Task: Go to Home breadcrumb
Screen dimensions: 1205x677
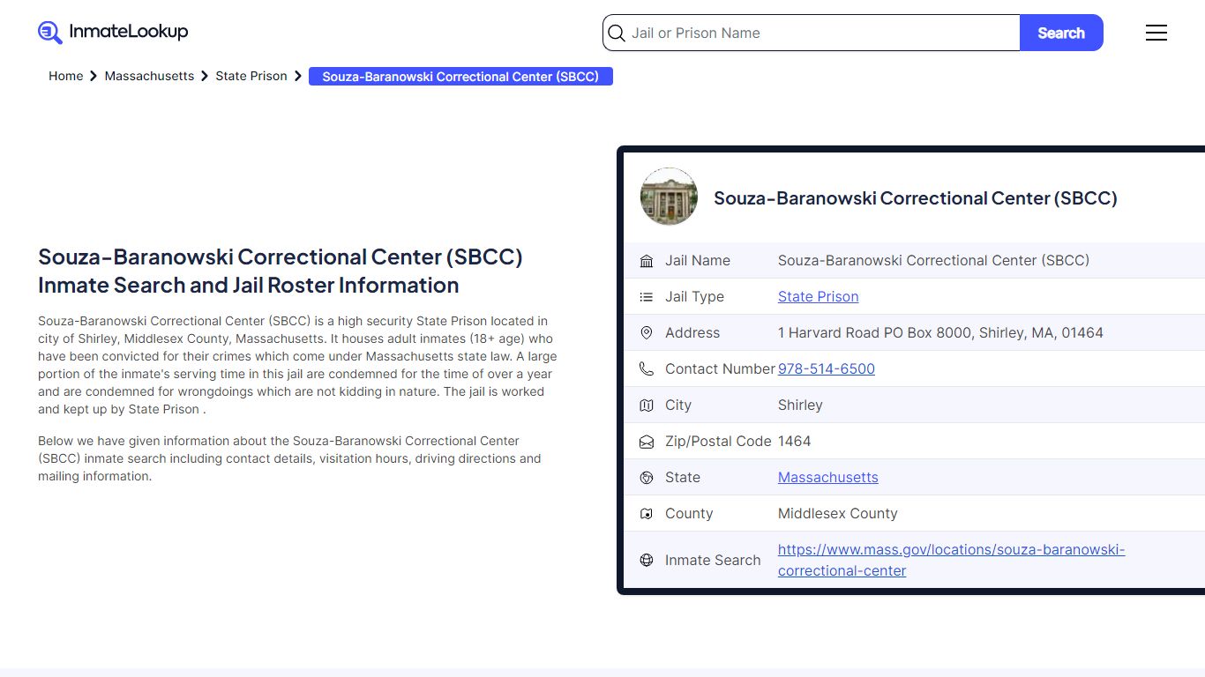Action: pos(65,76)
